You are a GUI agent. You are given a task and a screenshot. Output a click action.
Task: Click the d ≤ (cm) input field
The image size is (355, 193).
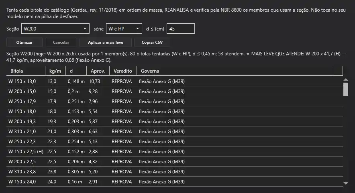coord(180,29)
